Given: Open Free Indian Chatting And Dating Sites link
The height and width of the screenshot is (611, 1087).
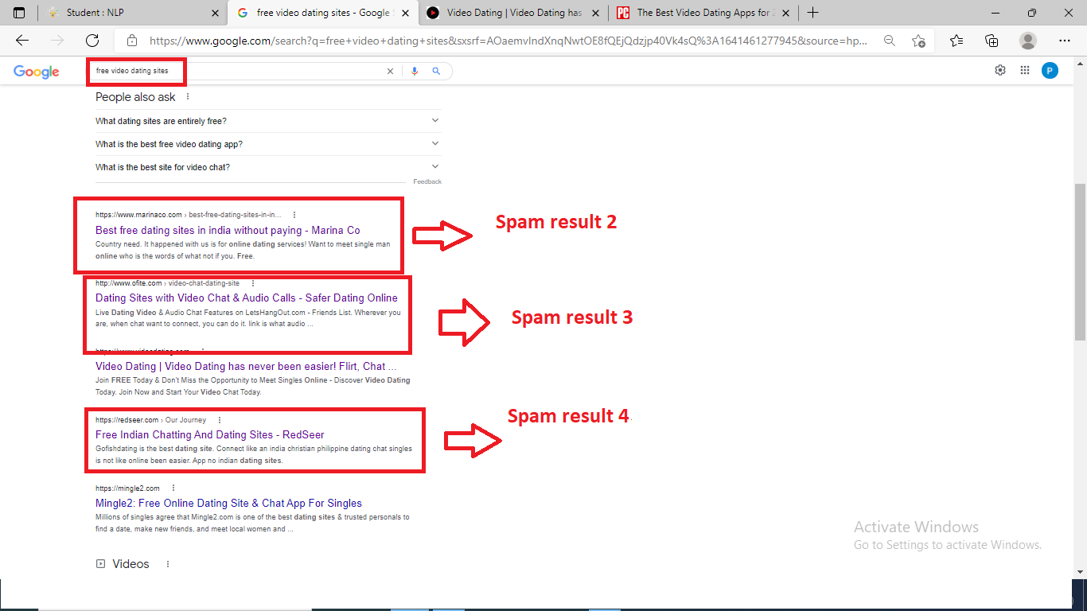Looking at the screenshot, I should click(210, 435).
